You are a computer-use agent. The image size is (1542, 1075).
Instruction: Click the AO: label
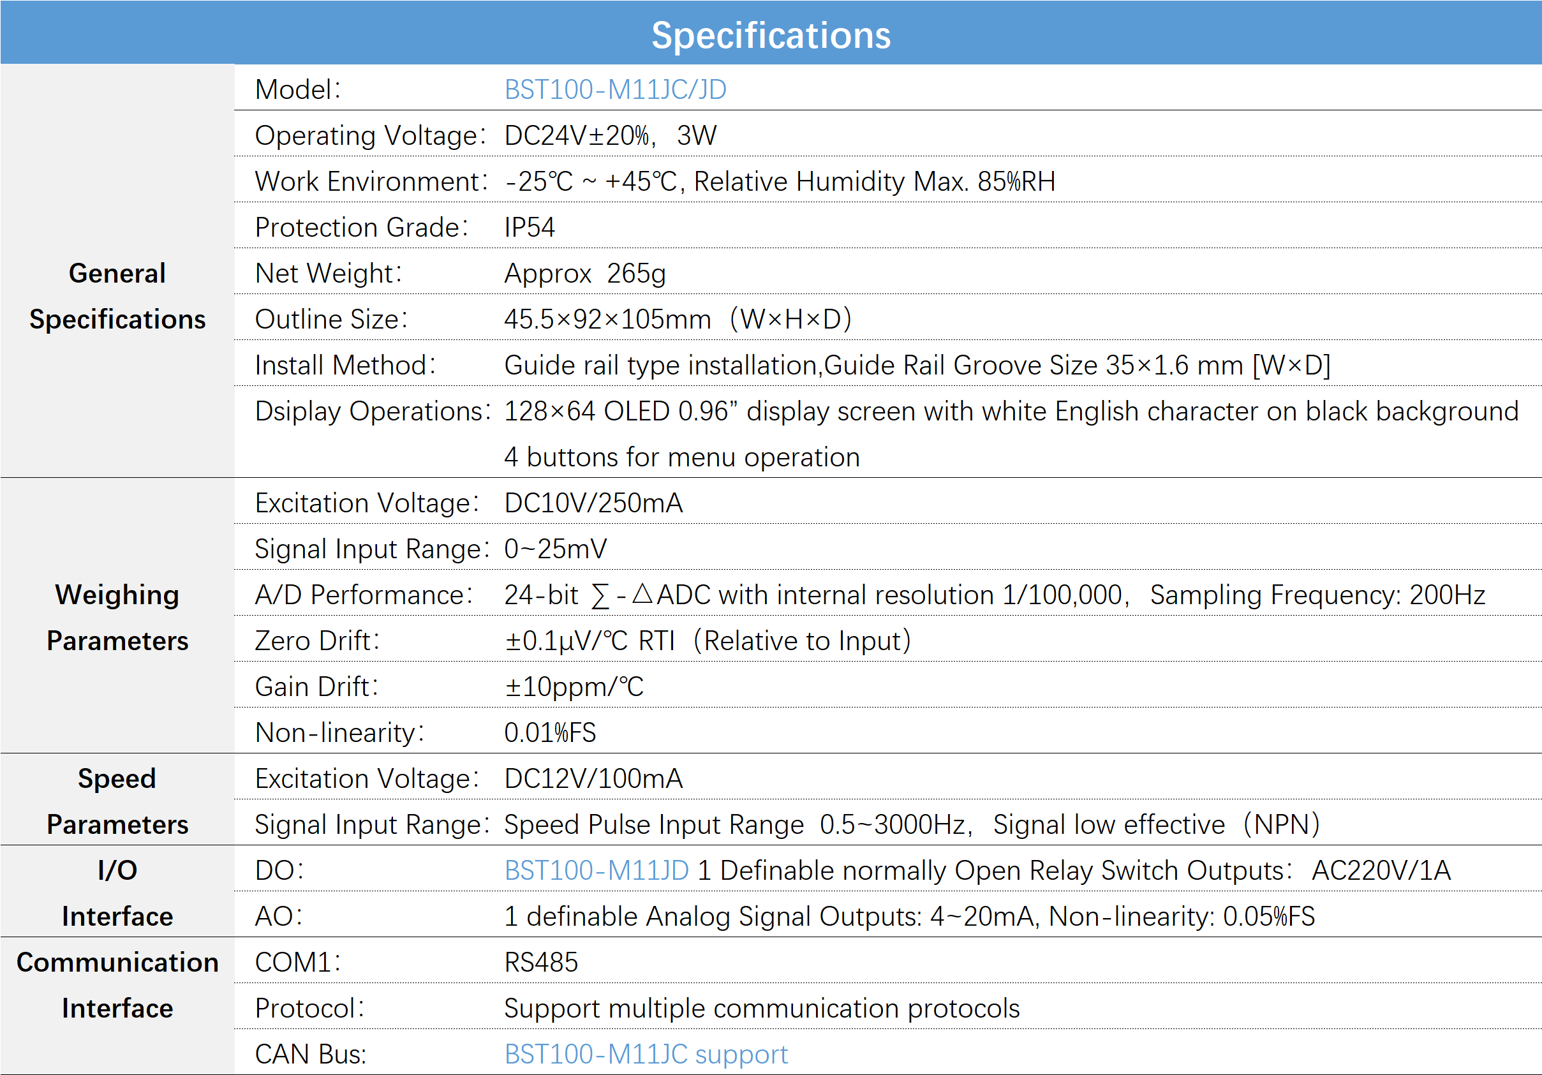click(x=279, y=917)
